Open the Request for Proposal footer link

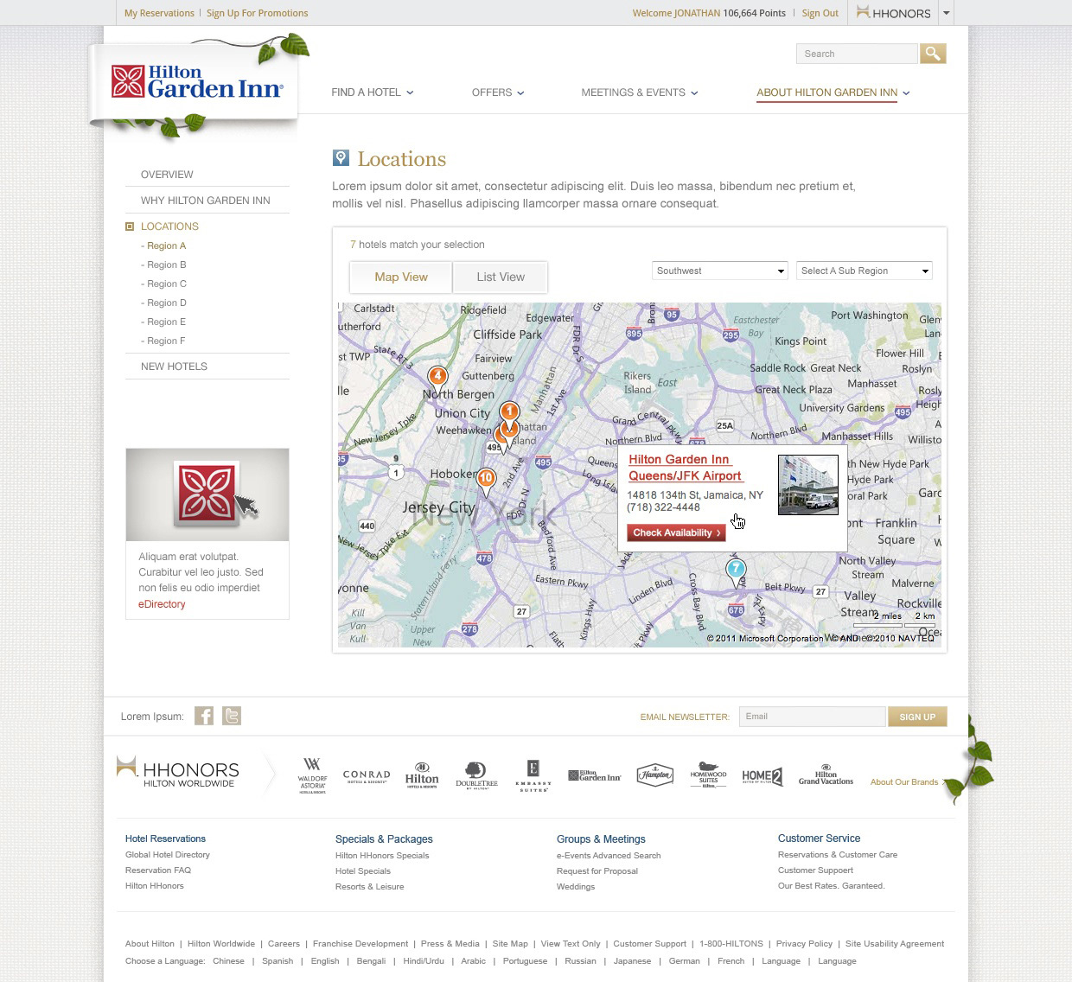point(597,871)
